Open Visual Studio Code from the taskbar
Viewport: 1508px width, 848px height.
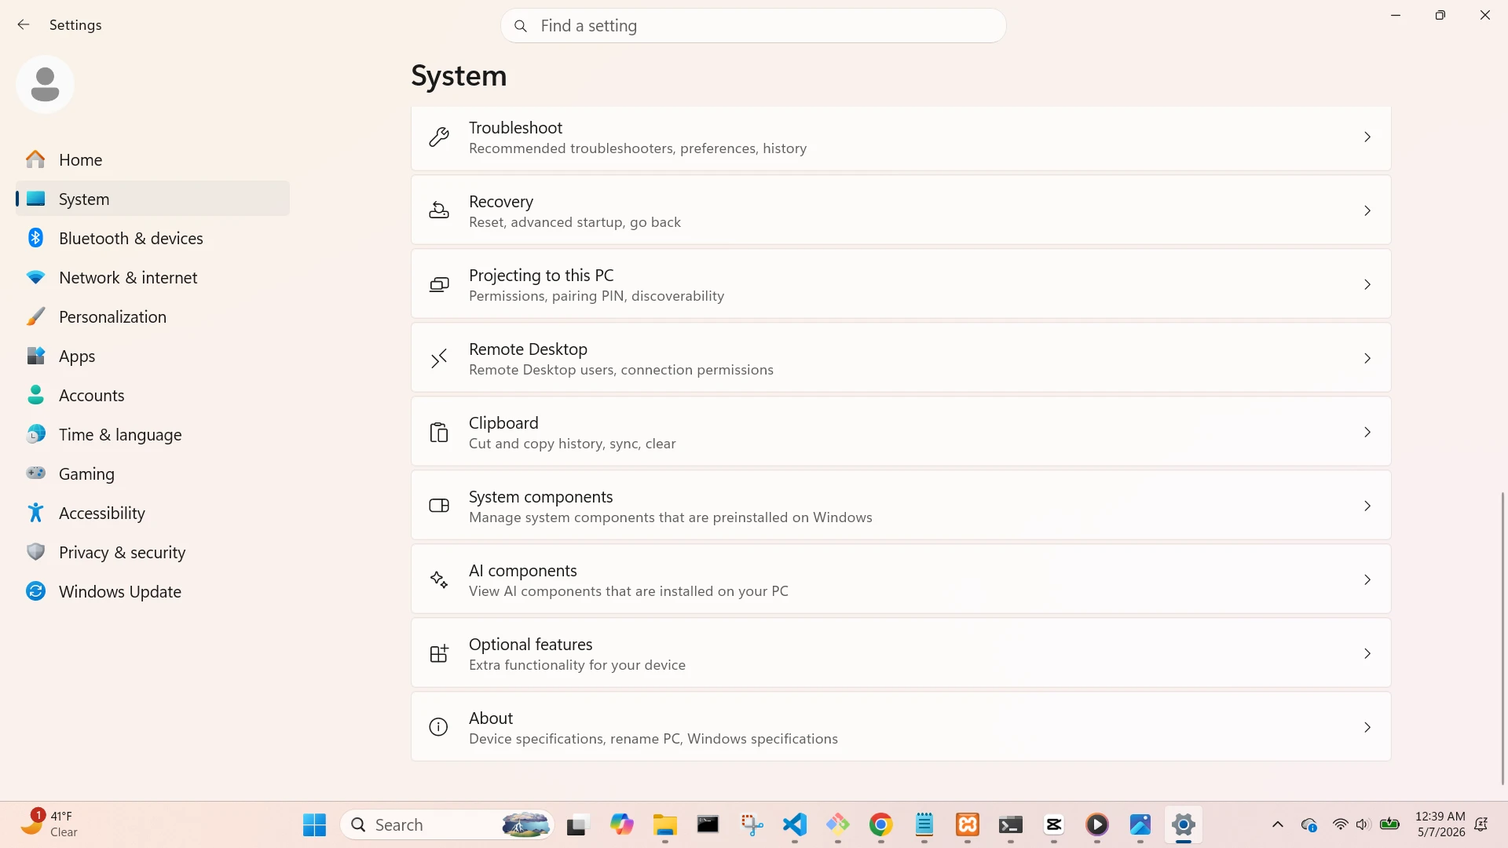coord(794,824)
